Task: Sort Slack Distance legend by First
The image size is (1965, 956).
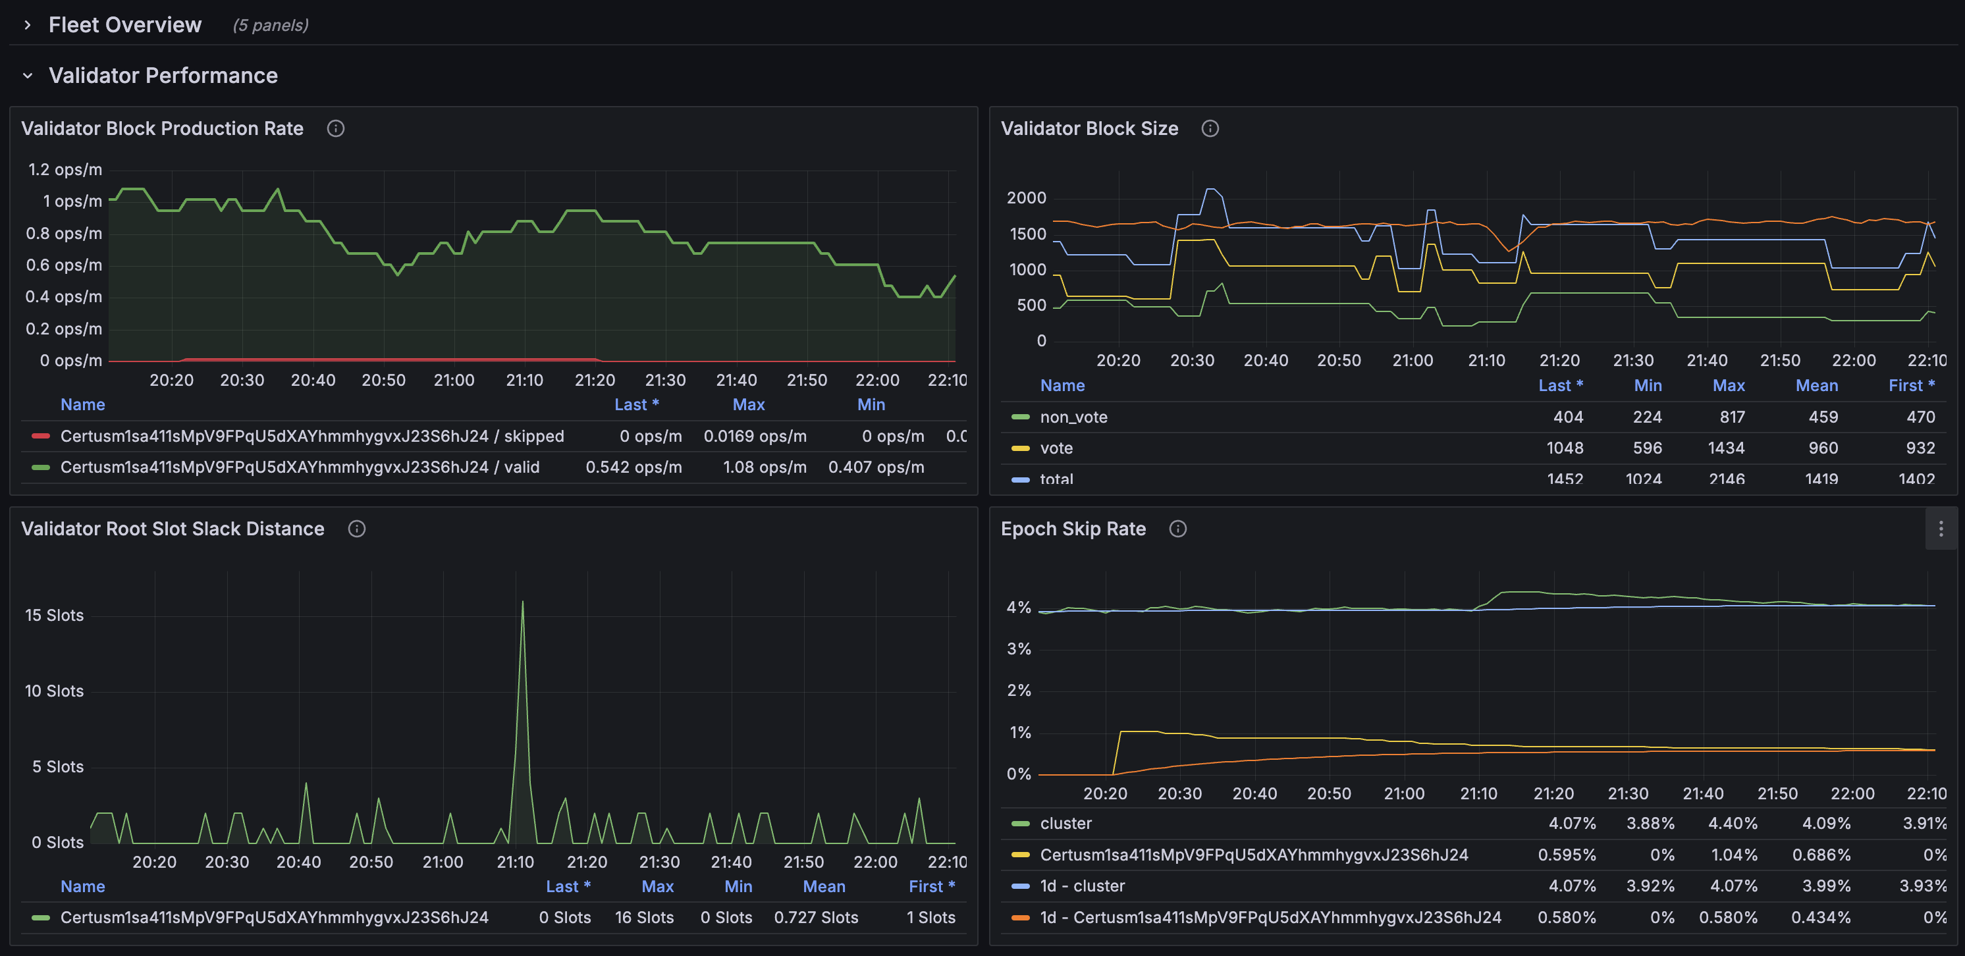Action: pyautogui.click(x=931, y=887)
